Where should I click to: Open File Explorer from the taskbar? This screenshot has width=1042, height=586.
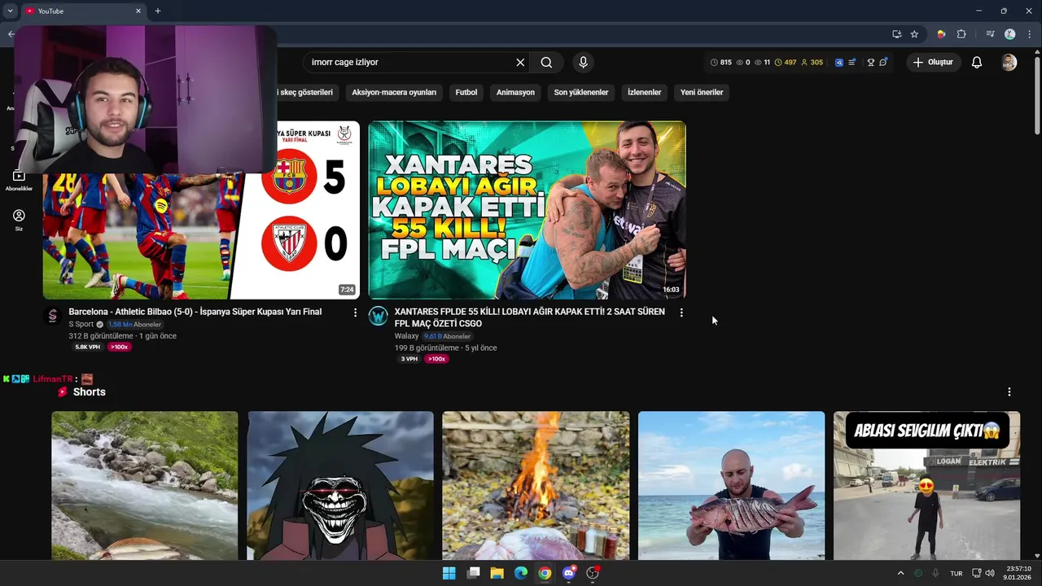tap(497, 573)
